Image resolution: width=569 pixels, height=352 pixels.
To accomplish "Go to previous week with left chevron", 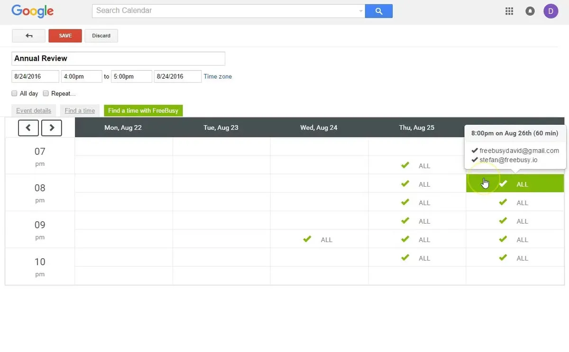I will point(28,128).
